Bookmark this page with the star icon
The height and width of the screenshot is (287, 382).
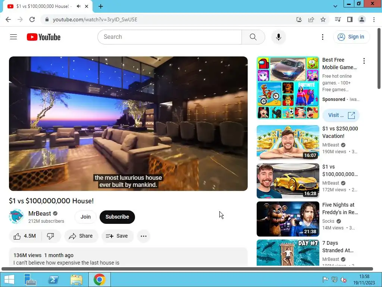[x=323, y=19]
